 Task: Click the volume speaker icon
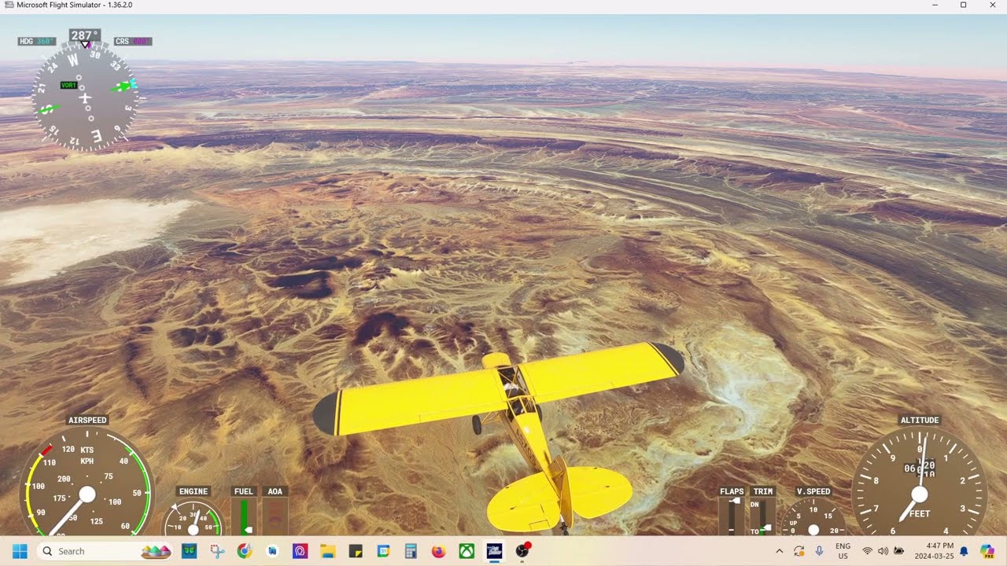pos(883,551)
